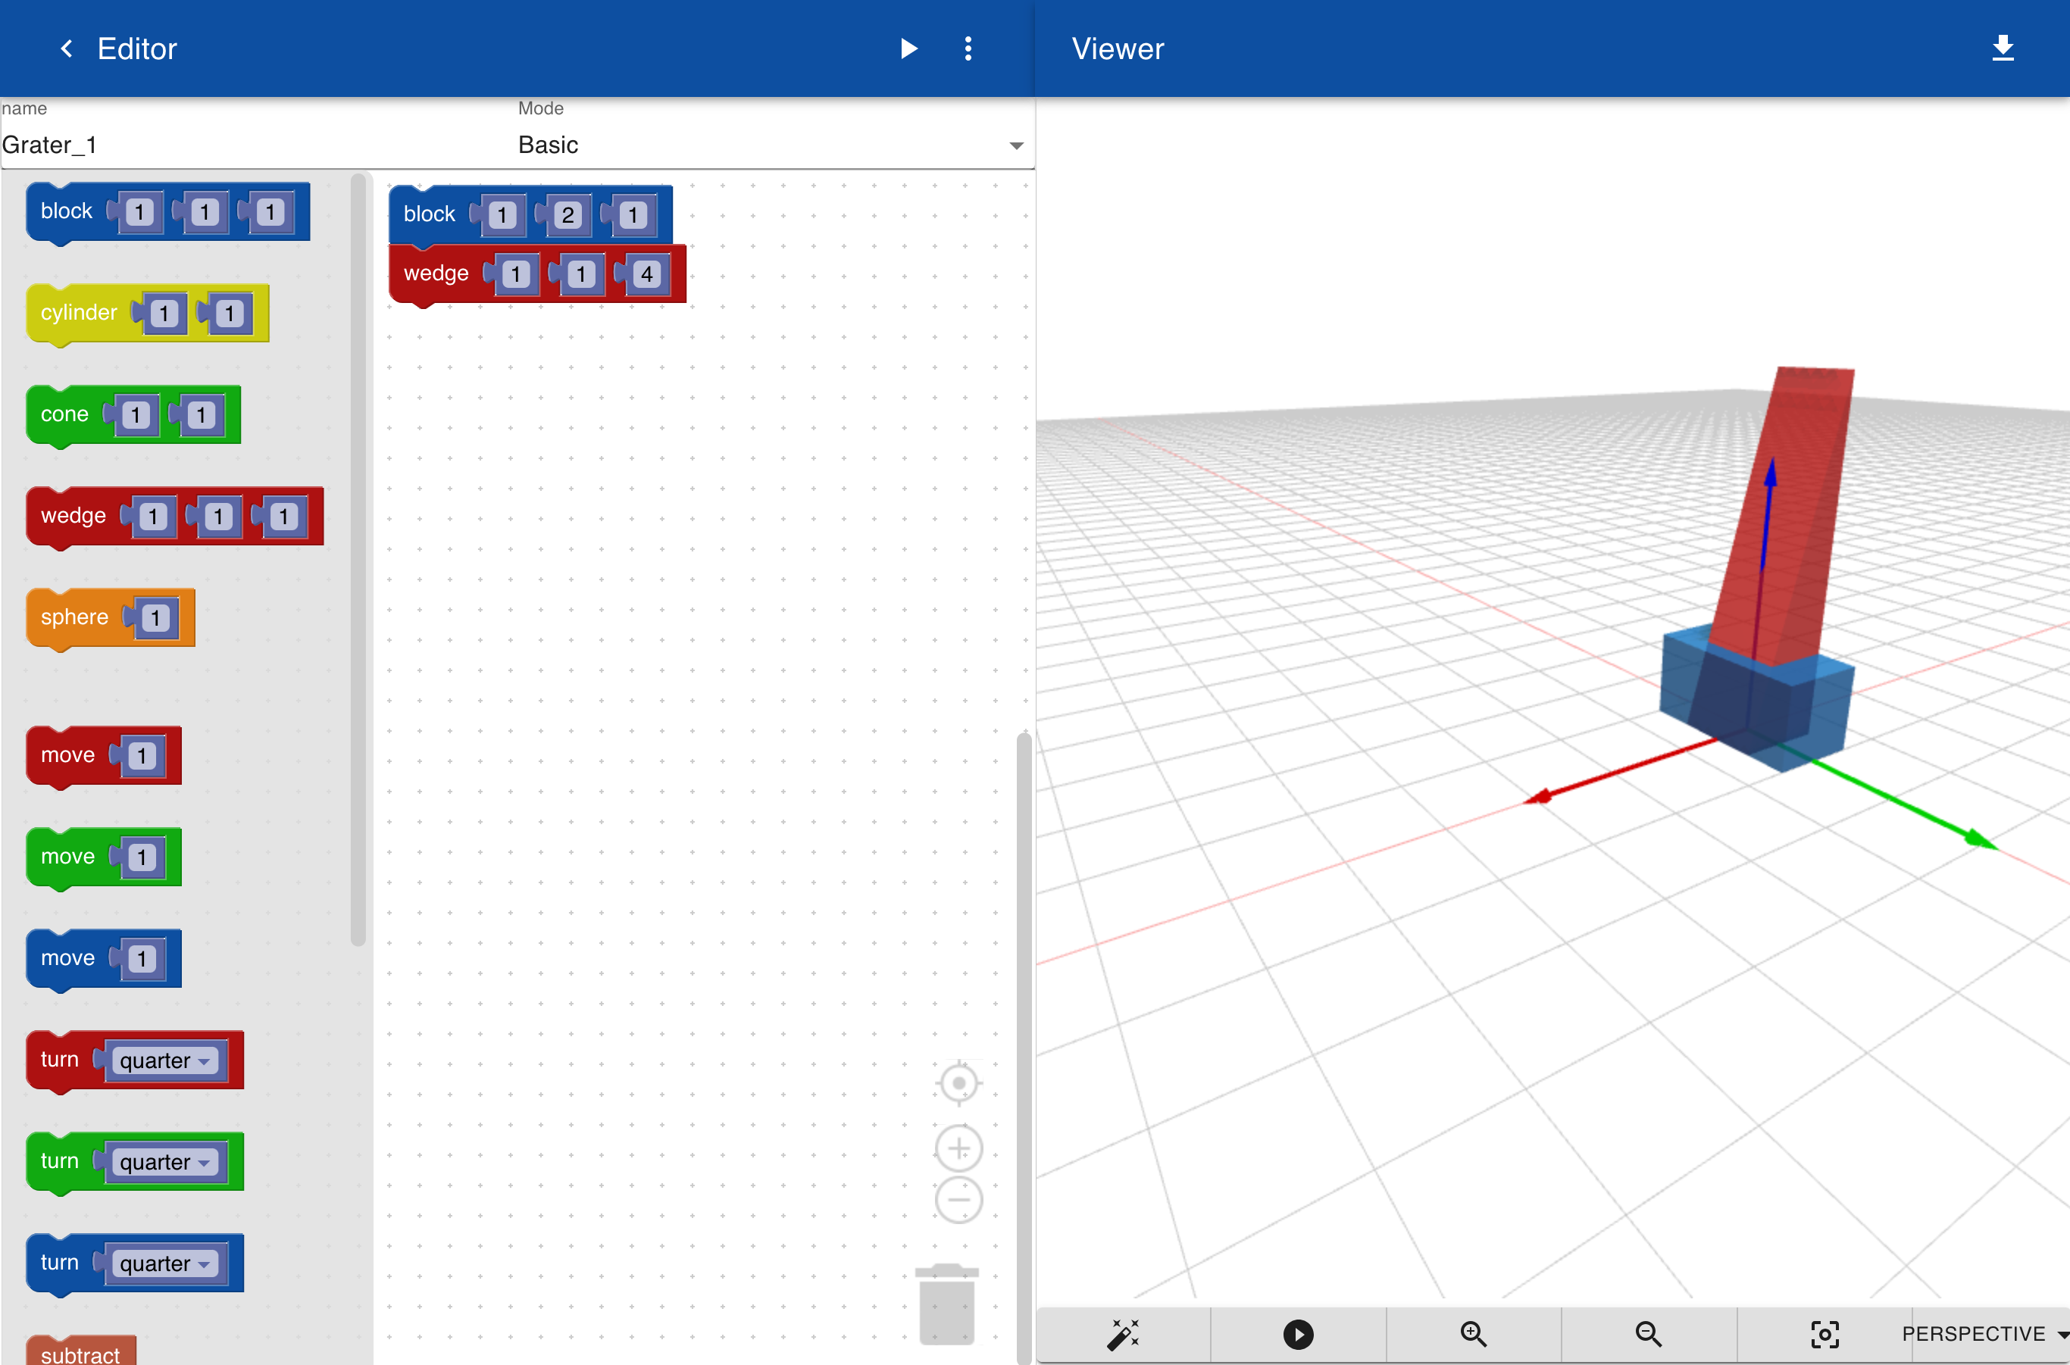Image resolution: width=2070 pixels, height=1365 pixels.
Task: Select the red turn block label
Action: pyautogui.click(x=59, y=1060)
